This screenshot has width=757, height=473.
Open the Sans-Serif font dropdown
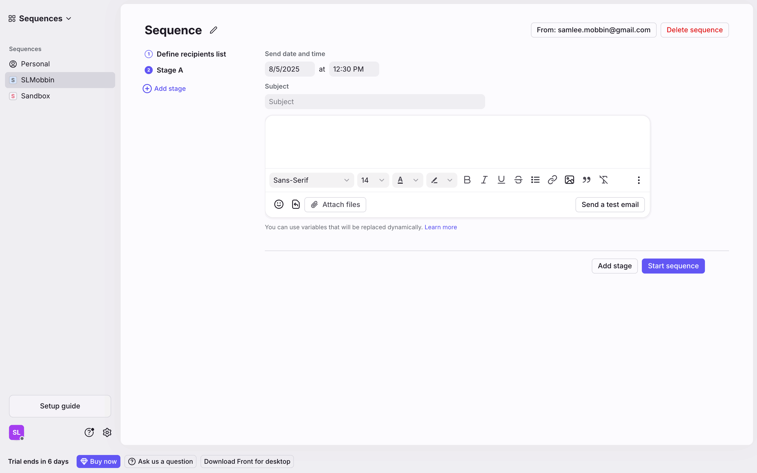(x=311, y=180)
